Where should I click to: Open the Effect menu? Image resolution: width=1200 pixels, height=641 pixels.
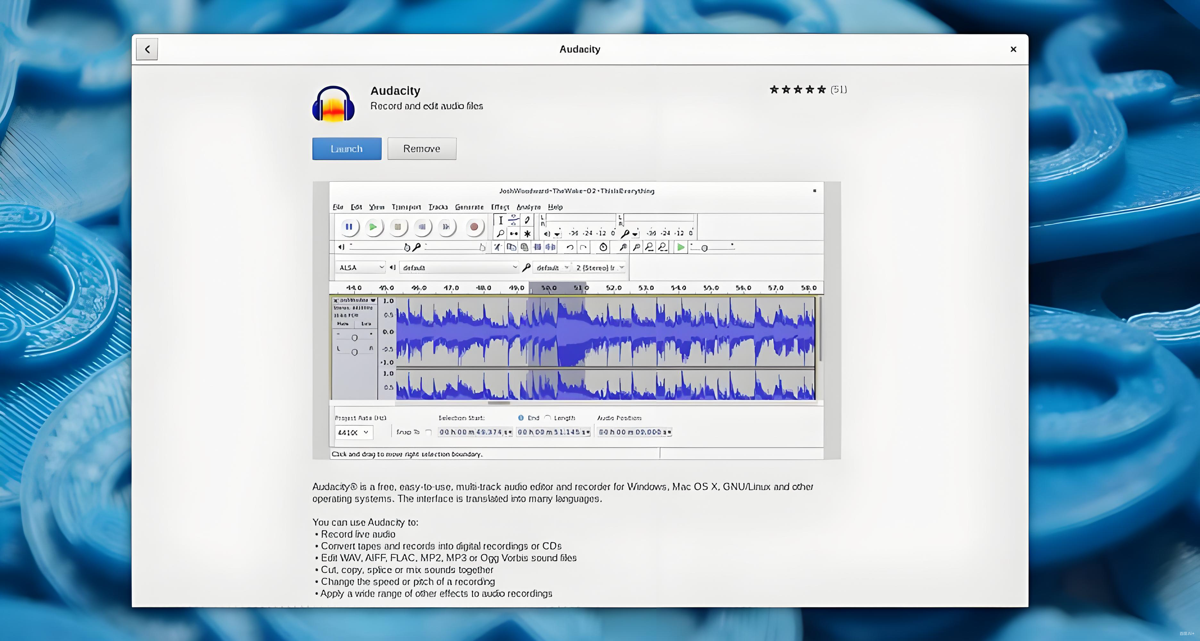500,207
